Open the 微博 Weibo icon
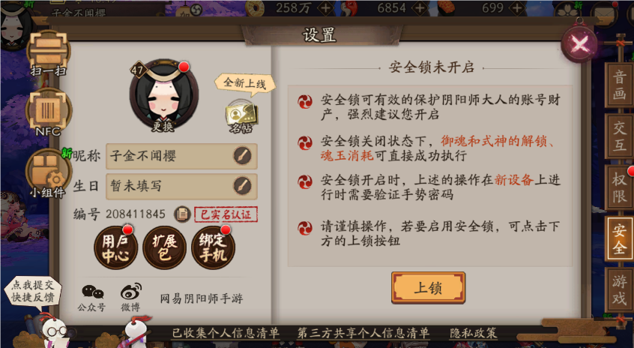The image size is (634, 348). click(x=130, y=298)
